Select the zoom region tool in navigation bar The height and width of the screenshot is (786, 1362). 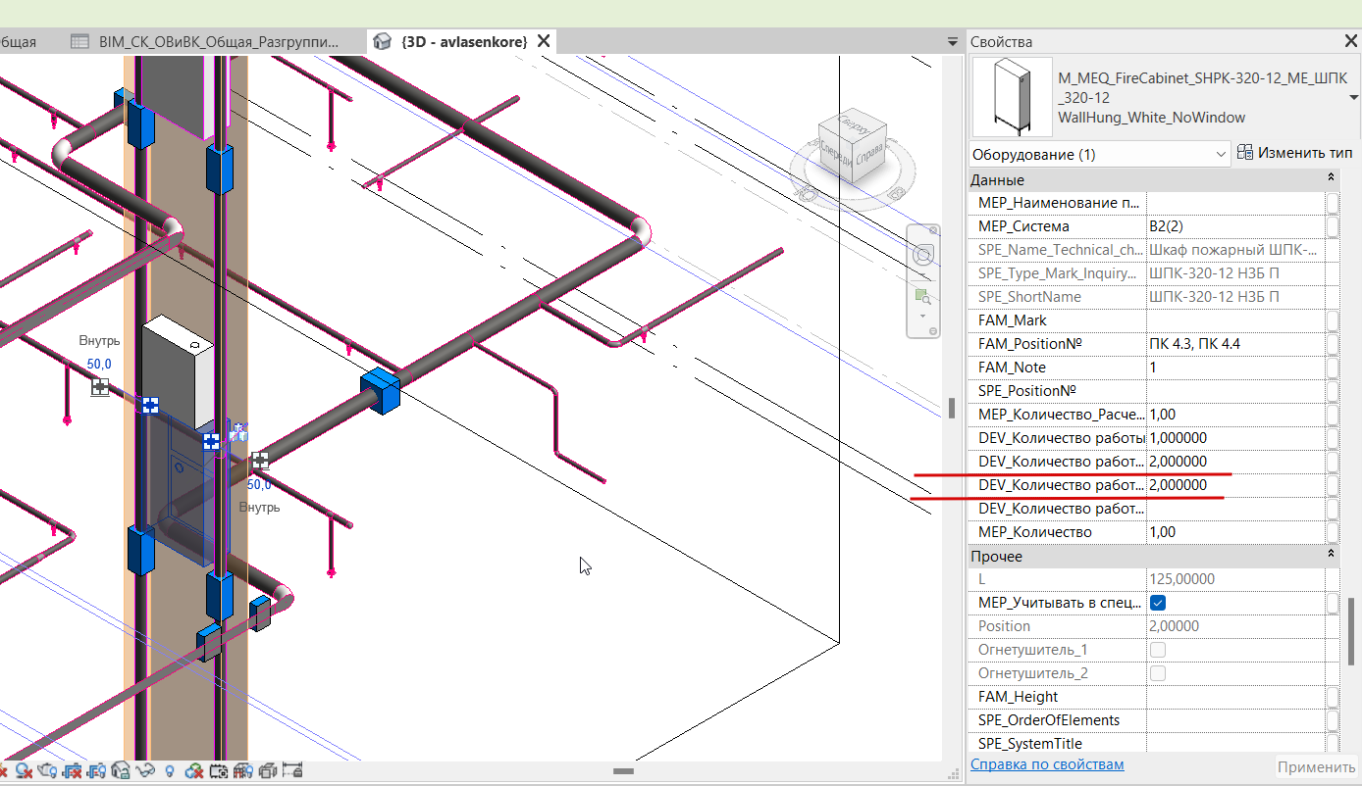coord(922,297)
